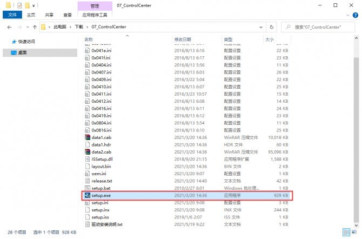The width and height of the screenshot is (362, 239).
Task: Open recent locations dropdown arrow
Action: (x=28, y=27)
